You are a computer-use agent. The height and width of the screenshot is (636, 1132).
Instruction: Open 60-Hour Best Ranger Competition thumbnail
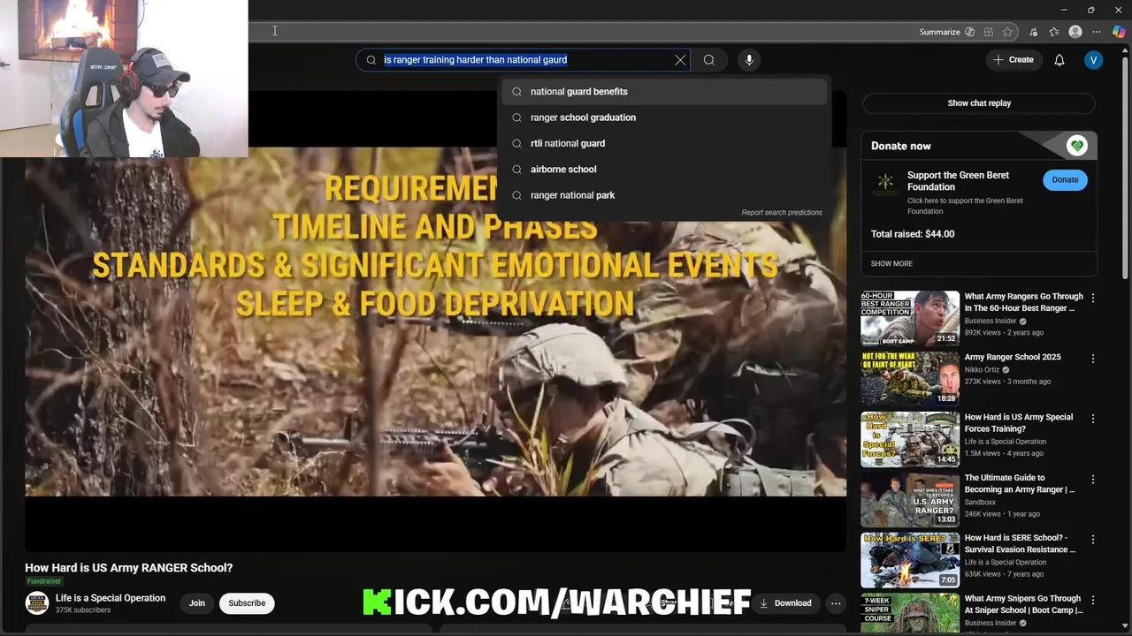click(910, 319)
